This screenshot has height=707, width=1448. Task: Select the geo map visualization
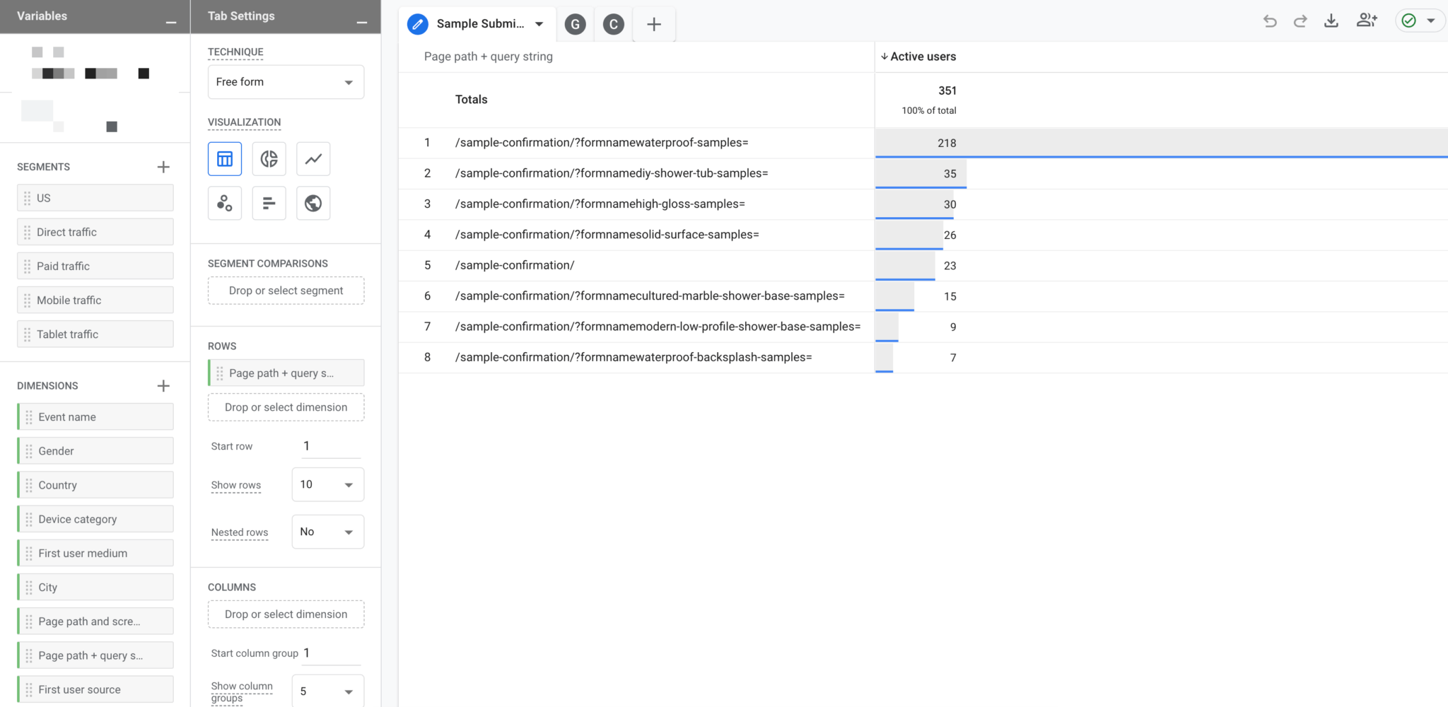click(x=313, y=204)
